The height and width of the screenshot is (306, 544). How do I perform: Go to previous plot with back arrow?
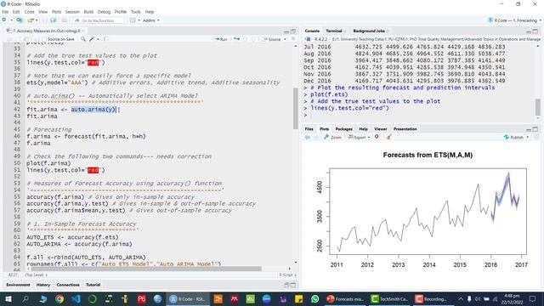(x=308, y=138)
